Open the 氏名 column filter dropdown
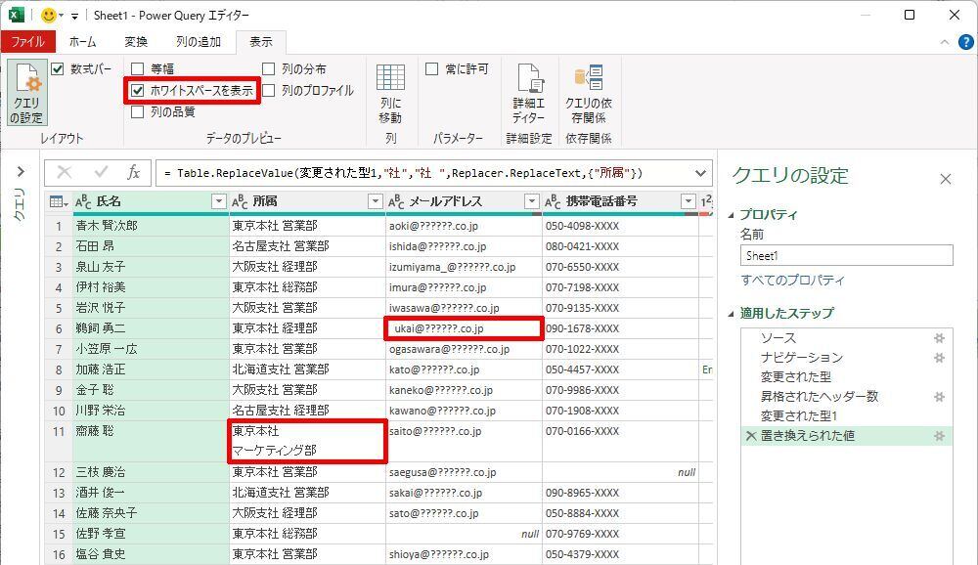 coord(218,201)
